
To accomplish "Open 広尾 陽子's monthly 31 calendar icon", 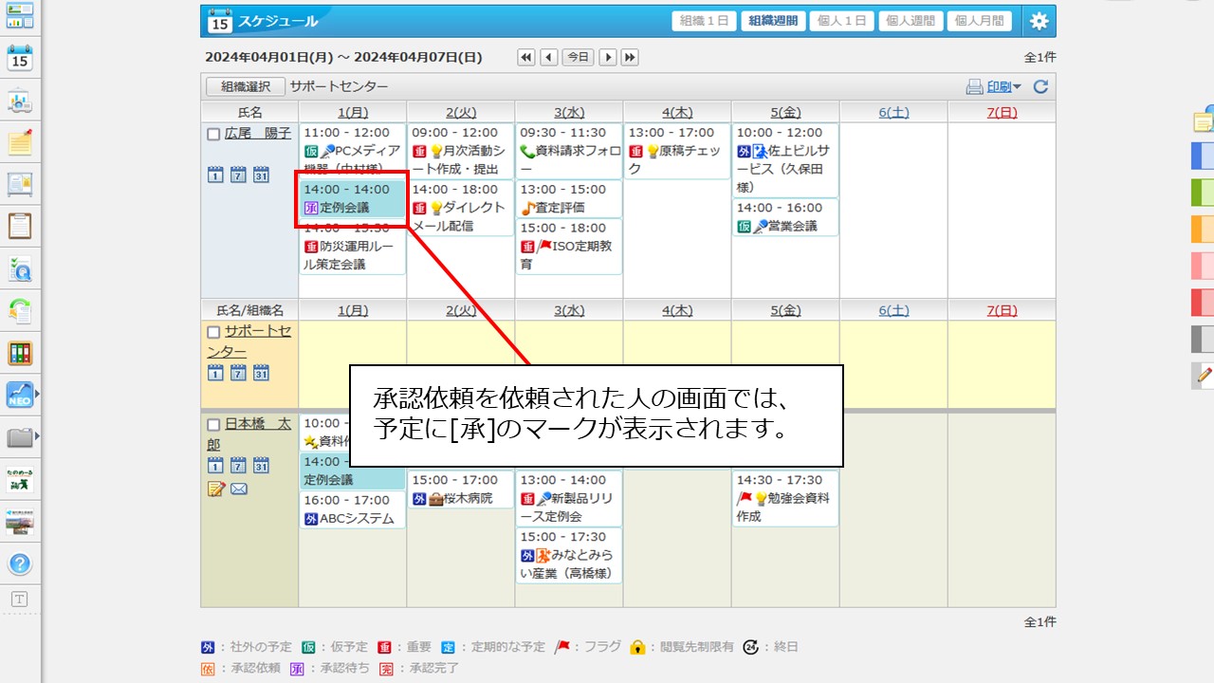I will click(x=261, y=175).
